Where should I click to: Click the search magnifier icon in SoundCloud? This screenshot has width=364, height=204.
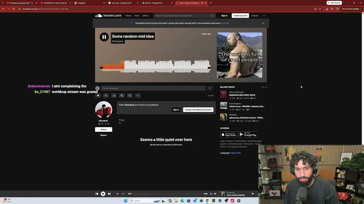click(x=212, y=16)
